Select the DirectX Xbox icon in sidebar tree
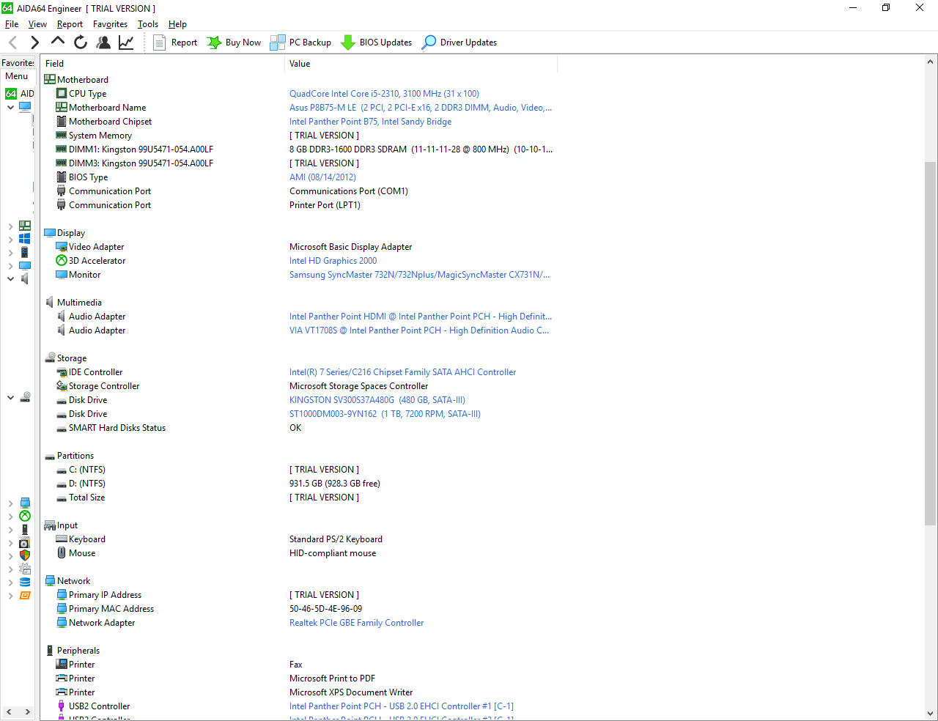 click(x=25, y=516)
